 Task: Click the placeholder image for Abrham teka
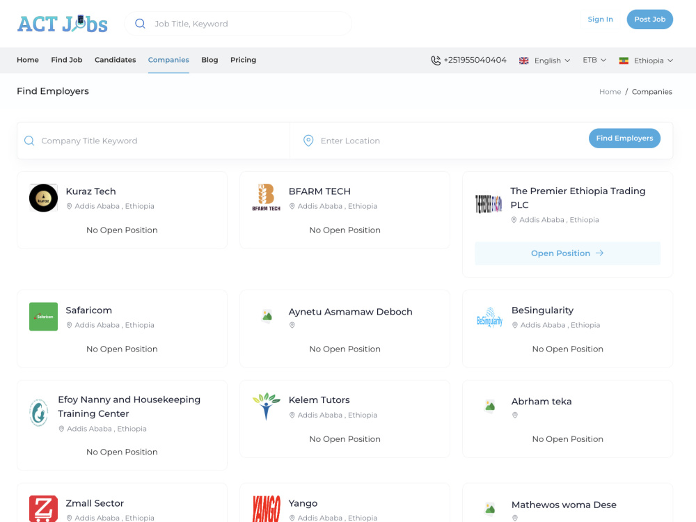(x=489, y=406)
